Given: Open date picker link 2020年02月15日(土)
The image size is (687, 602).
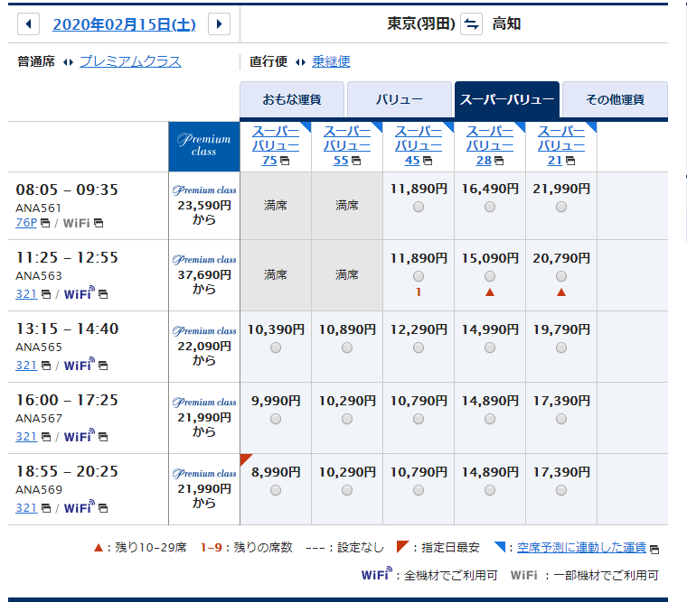Looking at the screenshot, I should (x=124, y=24).
